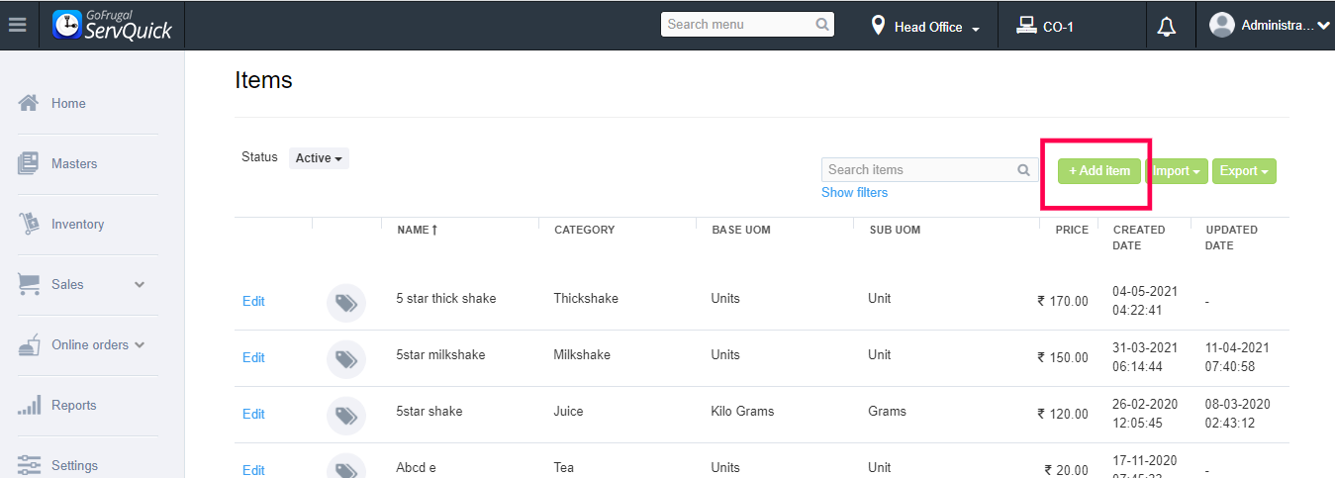1335x478 pixels.
Task: Open Reports from the sidebar
Action: coord(73,406)
